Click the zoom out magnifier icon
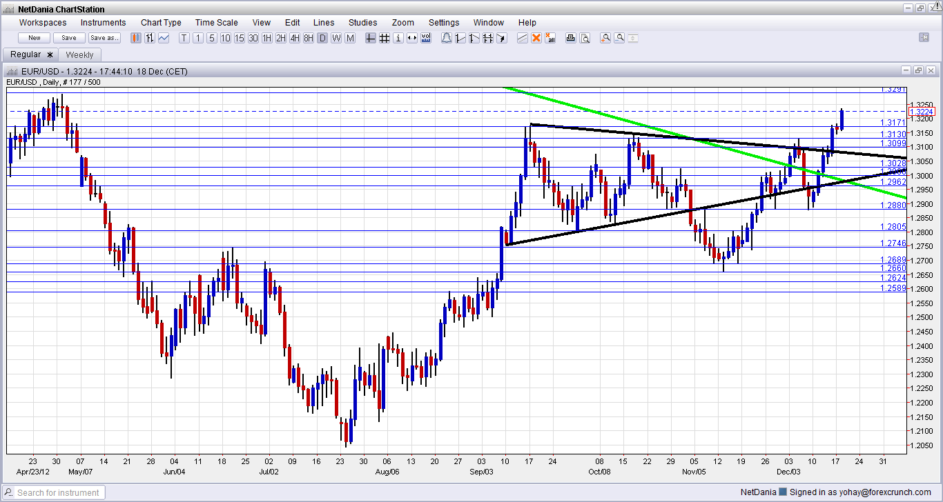The width and height of the screenshot is (943, 502). pos(619,38)
